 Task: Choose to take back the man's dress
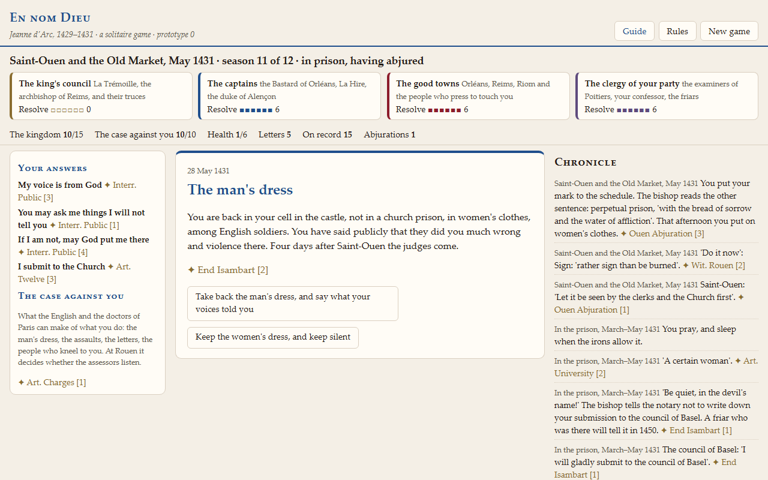293,303
